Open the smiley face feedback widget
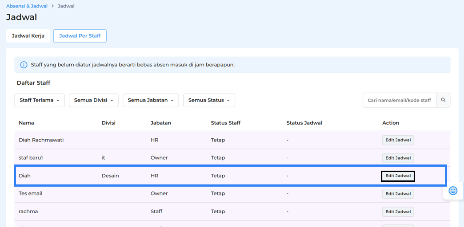The width and height of the screenshot is (464, 227). pos(453,191)
